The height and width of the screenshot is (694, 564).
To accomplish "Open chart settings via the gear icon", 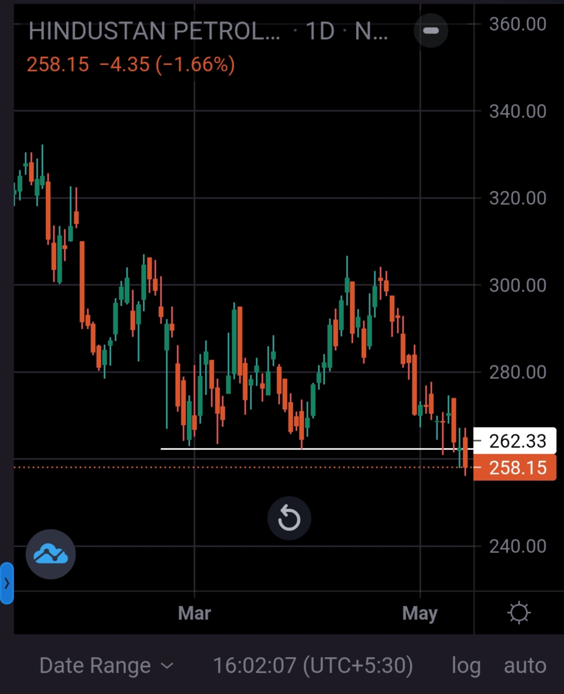I will (519, 613).
